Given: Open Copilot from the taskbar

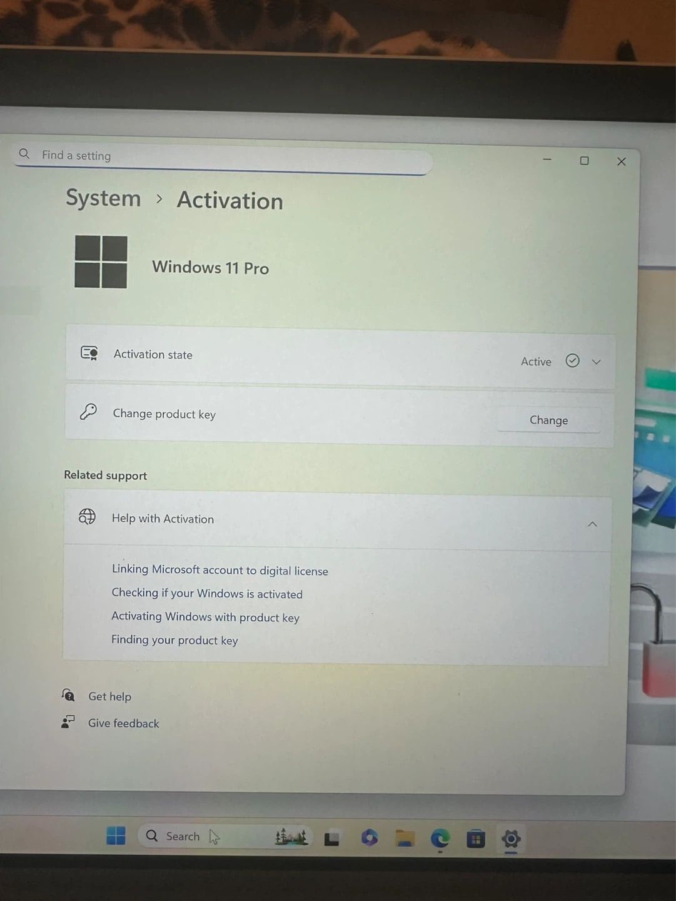Looking at the screenshot, I should (370, 837).
